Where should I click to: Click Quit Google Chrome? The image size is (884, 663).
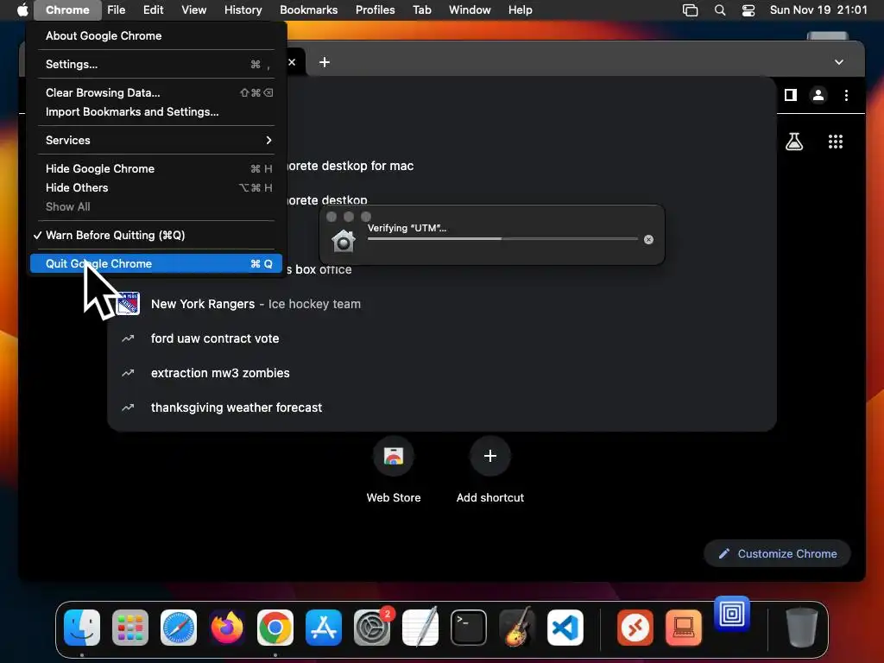(x=156, y=263)
